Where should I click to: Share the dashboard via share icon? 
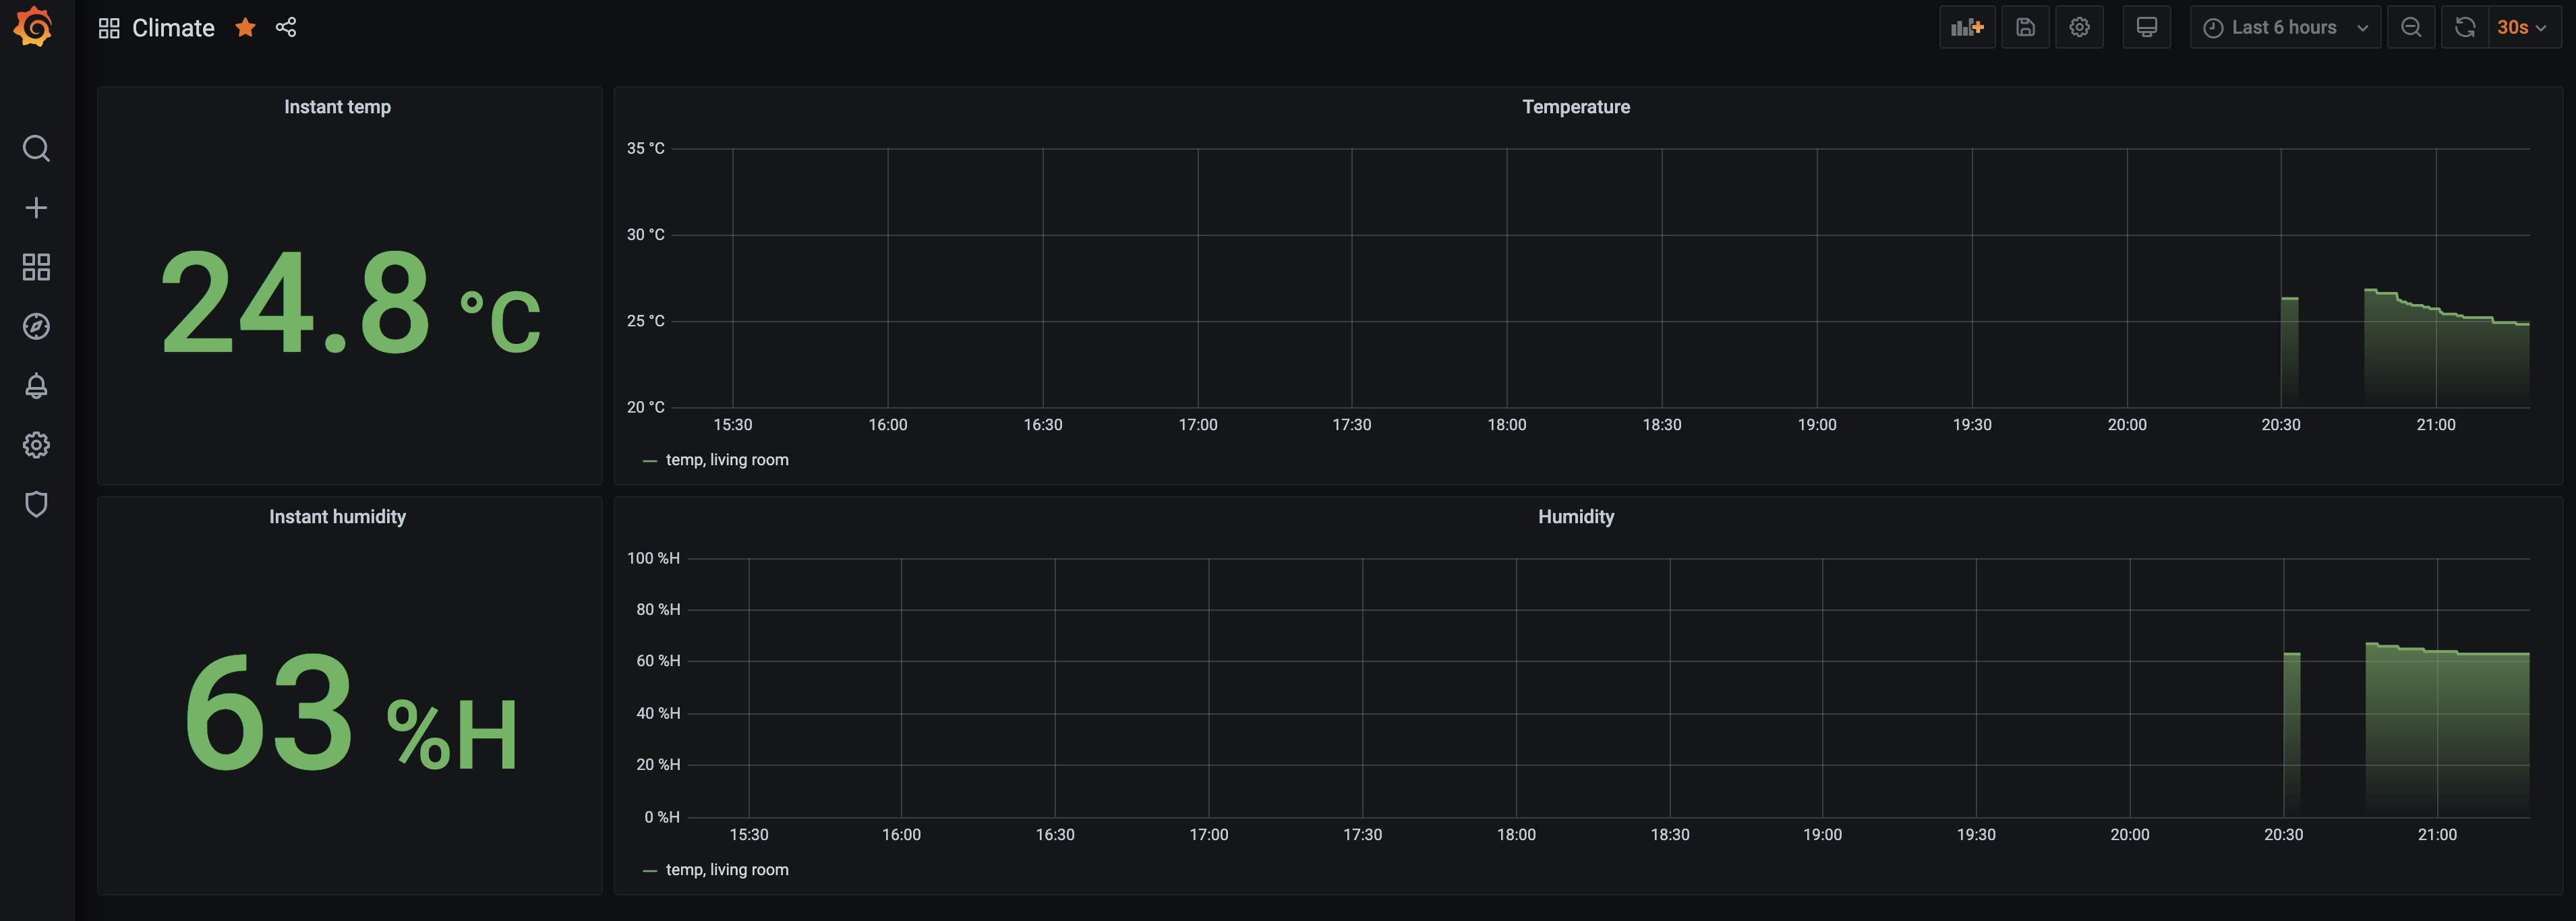tap(286, 28)
